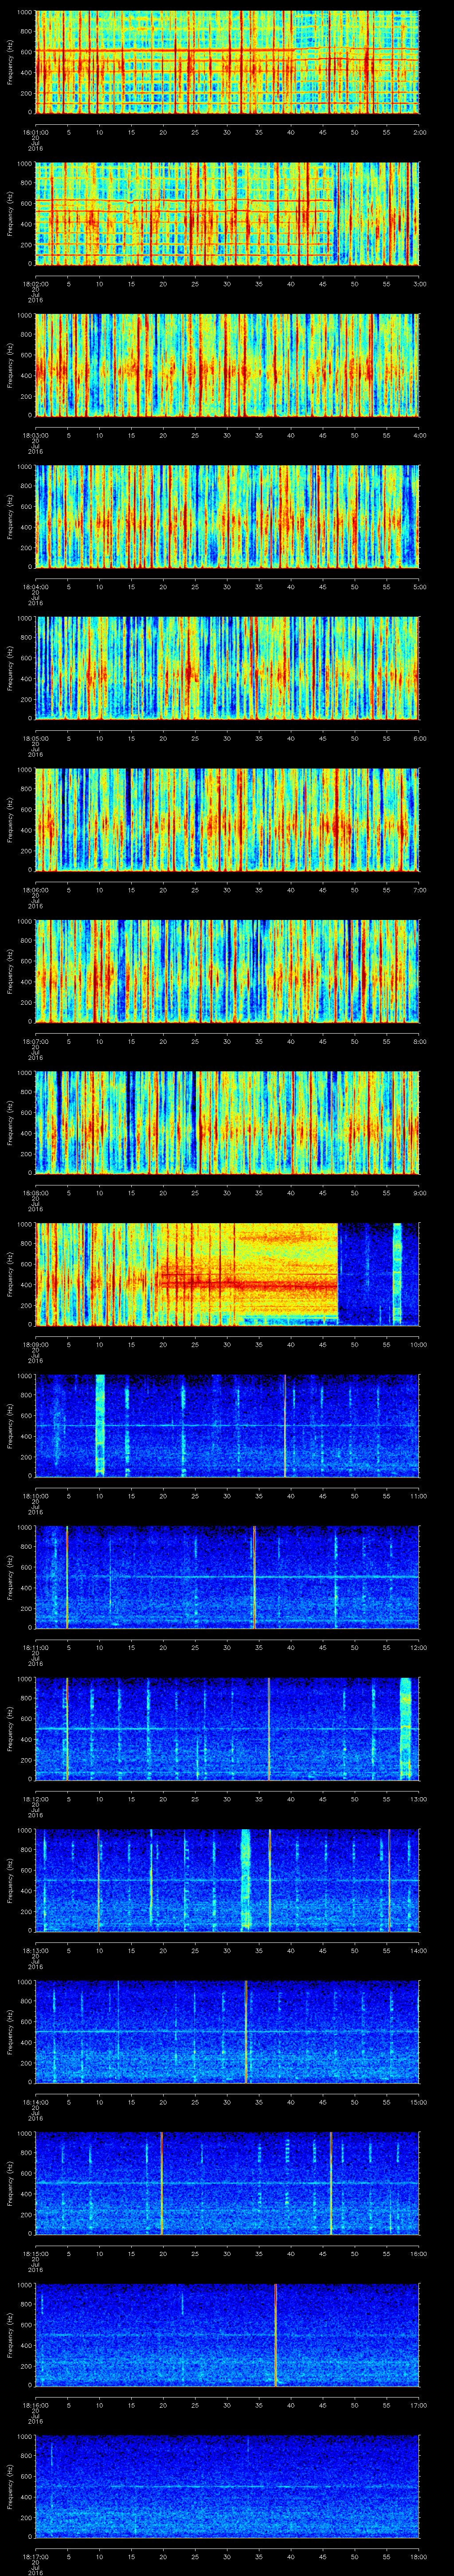The height and width of the screenshot is (2576, 454).
Task: Select the spectrogram panel starting at 18:05:00
Action: (x=227, y=668)
